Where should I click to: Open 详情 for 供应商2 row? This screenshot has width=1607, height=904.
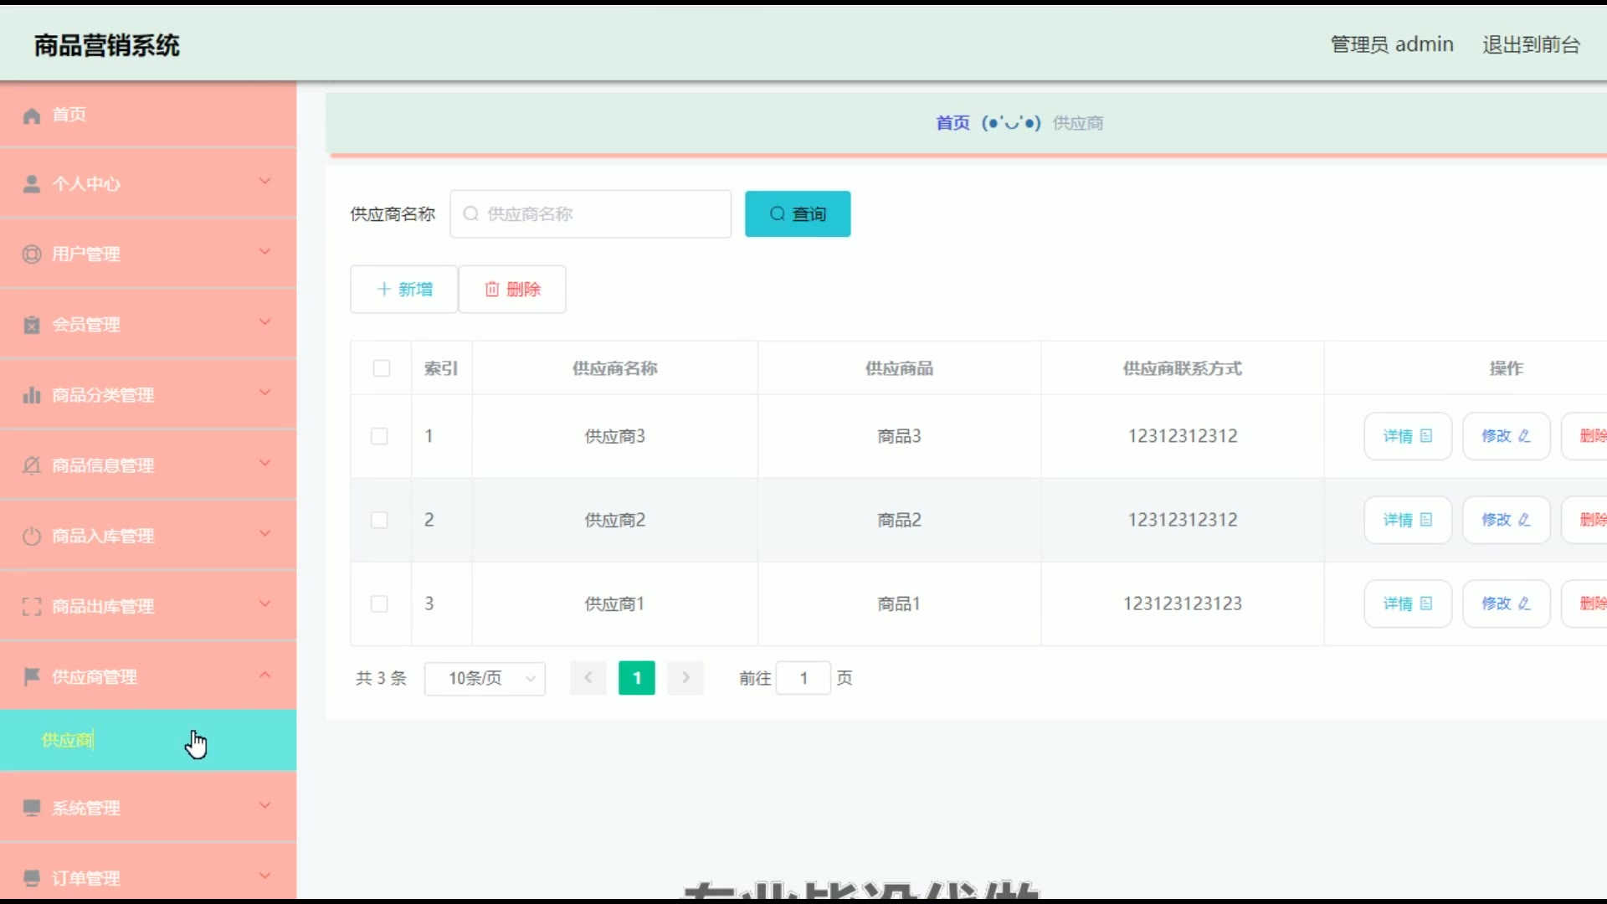1407,520
